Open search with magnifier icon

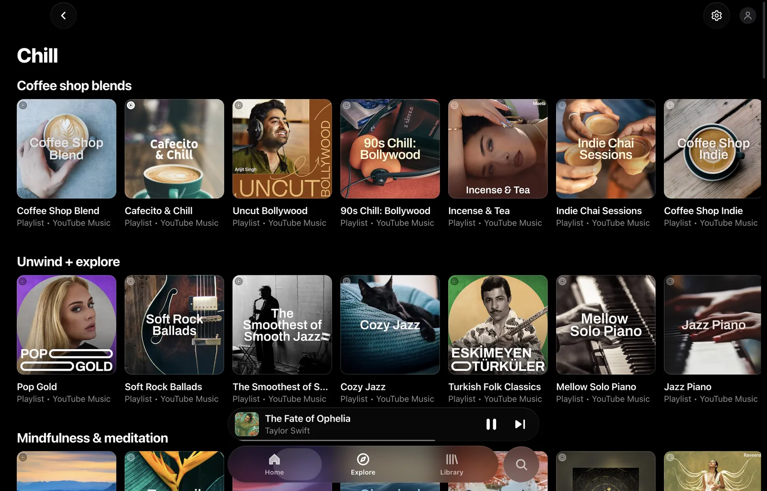[521, 465]
